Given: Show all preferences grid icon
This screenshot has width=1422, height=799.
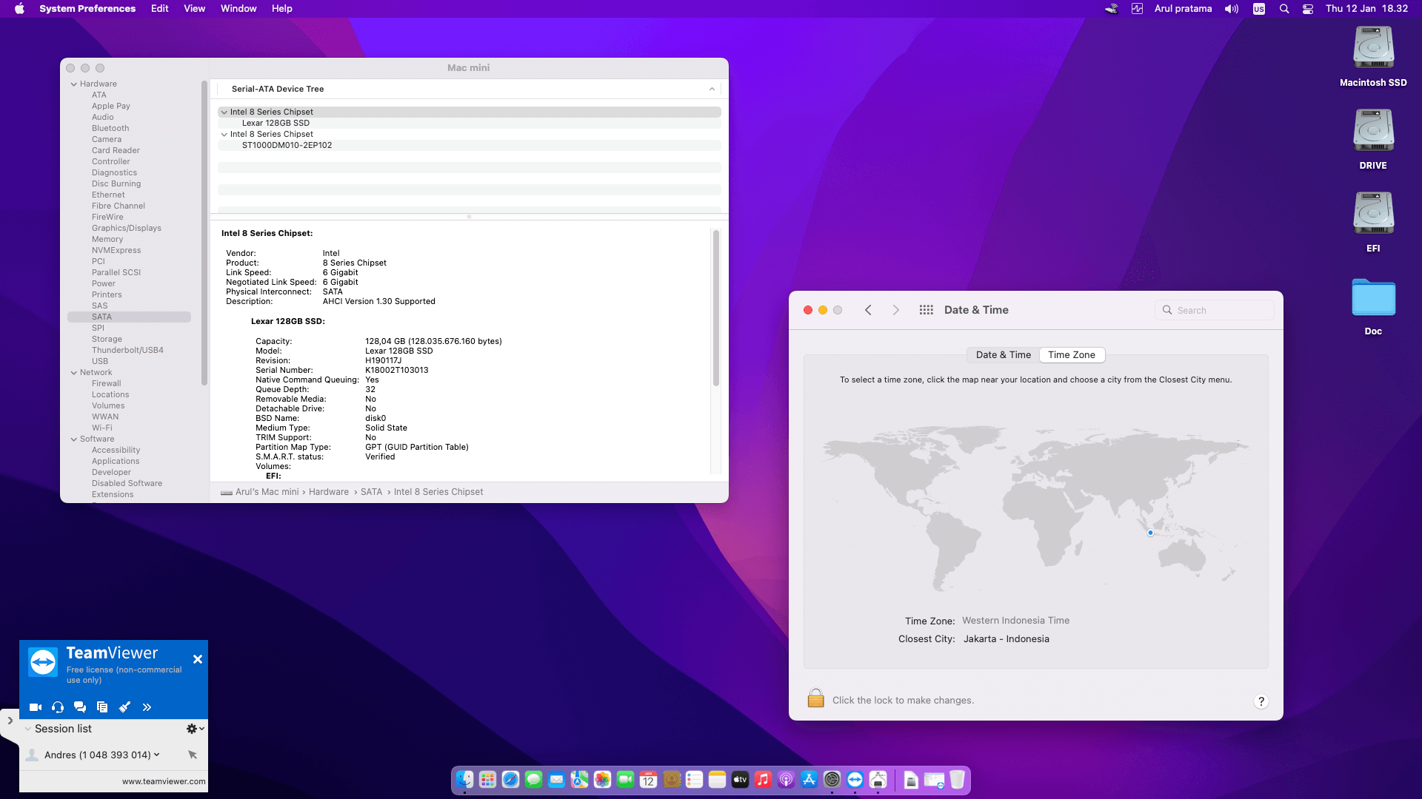Looking at the screenshot, I should point(926,310).
